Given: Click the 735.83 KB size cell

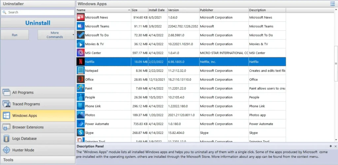Looking at the screenshot, I should pyautogui.click(x=140, y=124).
